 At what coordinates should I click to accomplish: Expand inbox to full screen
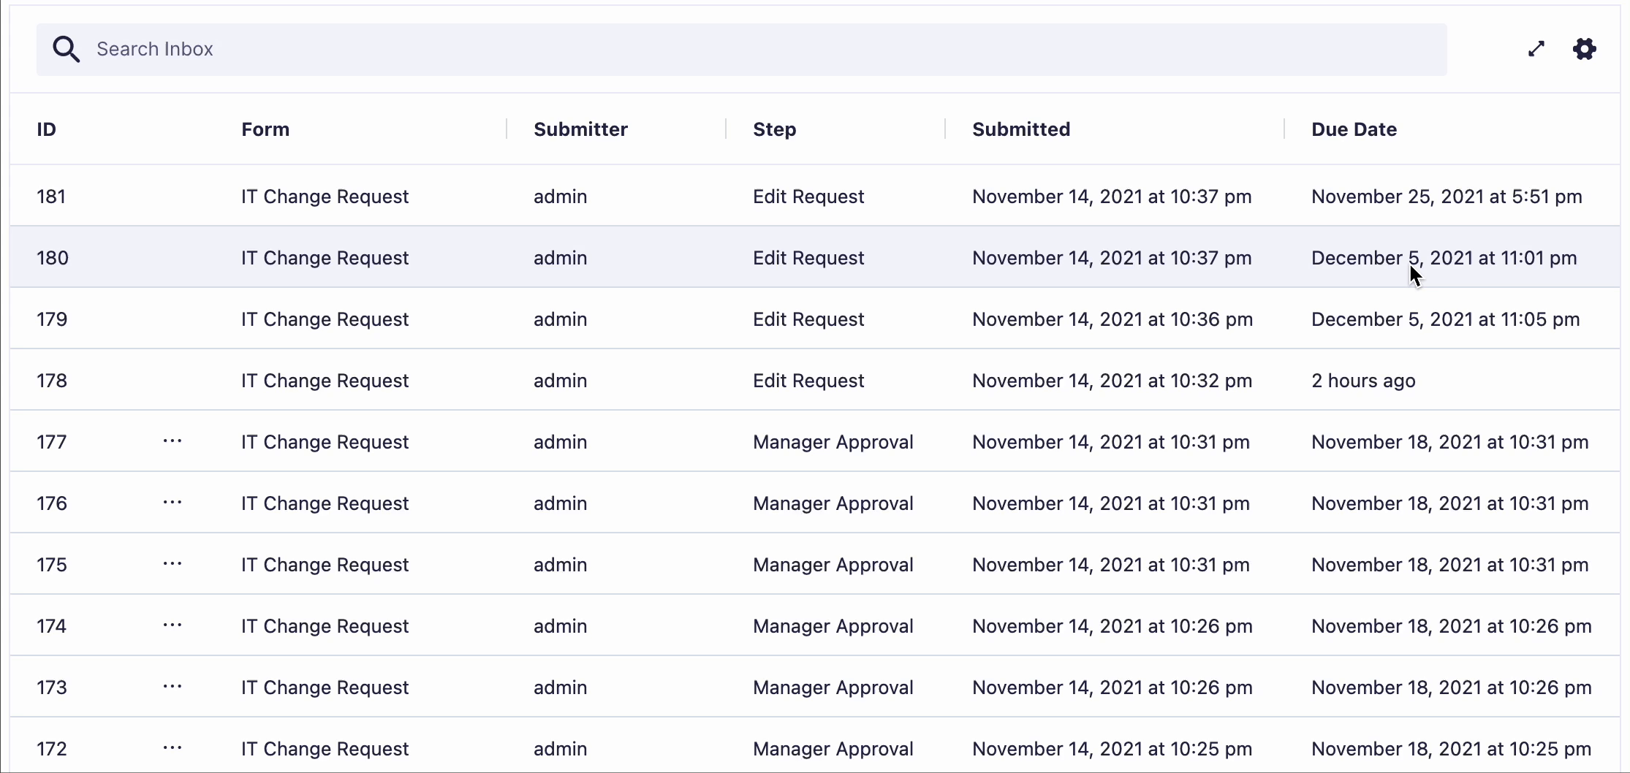[1536, 49]
